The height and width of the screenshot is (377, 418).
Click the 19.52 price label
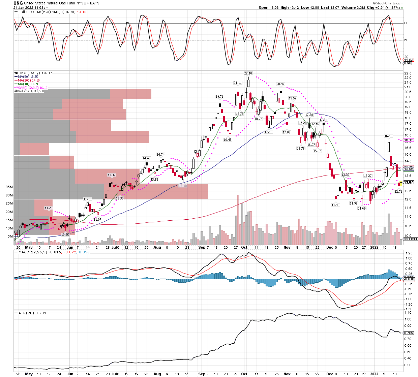(293, 98)
